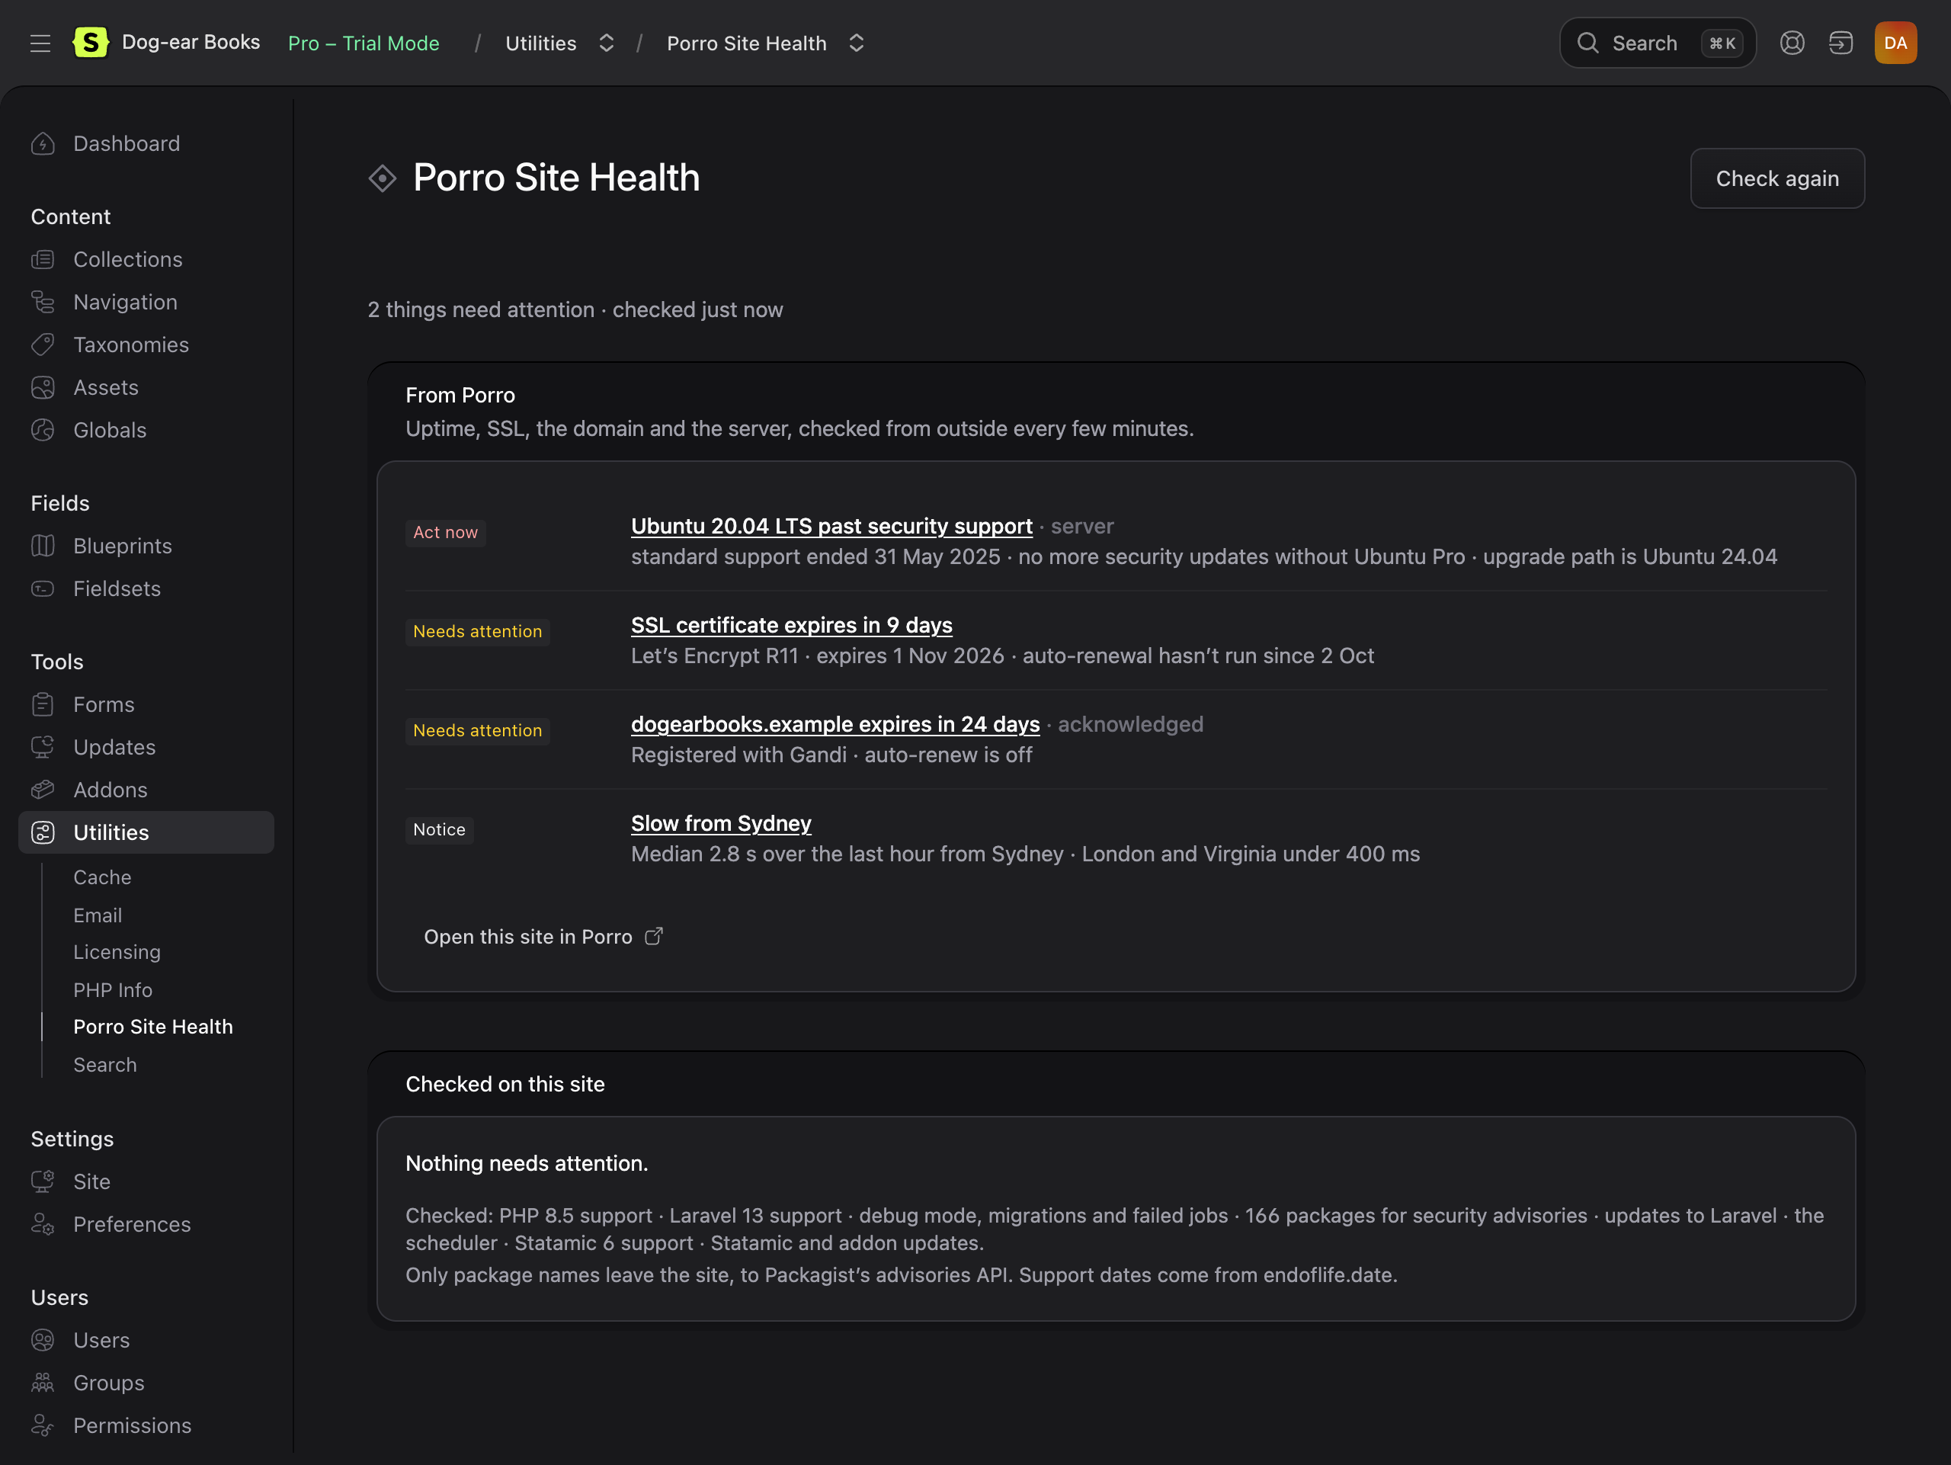The image size is (1951, 1465).
Task: Select Porro Site Health sidebar item
Action: 153,1027
